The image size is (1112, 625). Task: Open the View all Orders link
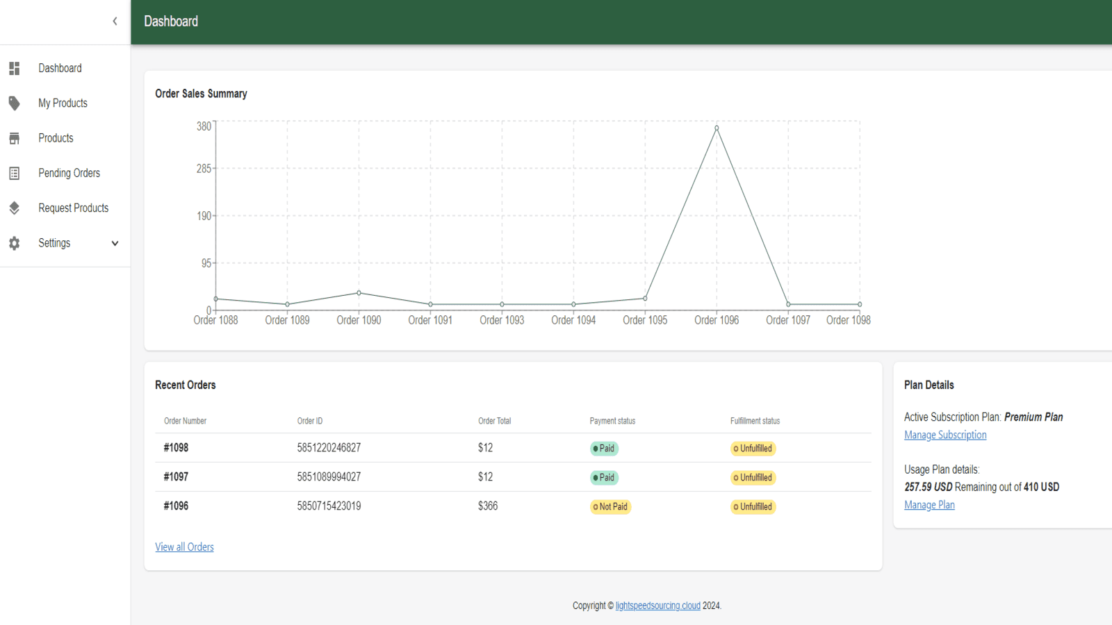[184, 547]
